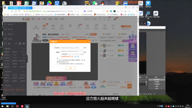Open the Douyu logo home link
This screenshot has width=192, height=108.
[x=26, y=19]
